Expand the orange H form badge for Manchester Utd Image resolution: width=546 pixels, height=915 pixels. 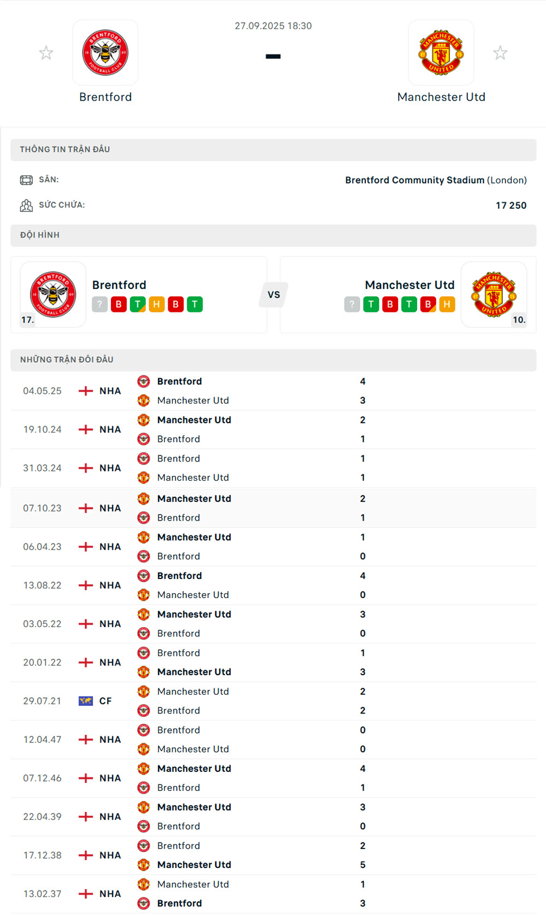coord(447,304)
